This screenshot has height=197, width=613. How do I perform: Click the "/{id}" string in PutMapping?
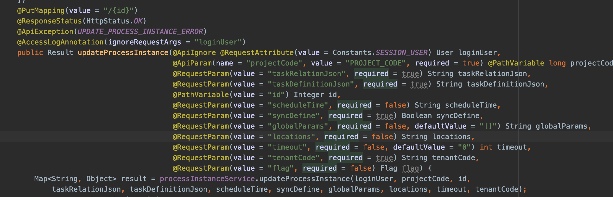[119, 11]
